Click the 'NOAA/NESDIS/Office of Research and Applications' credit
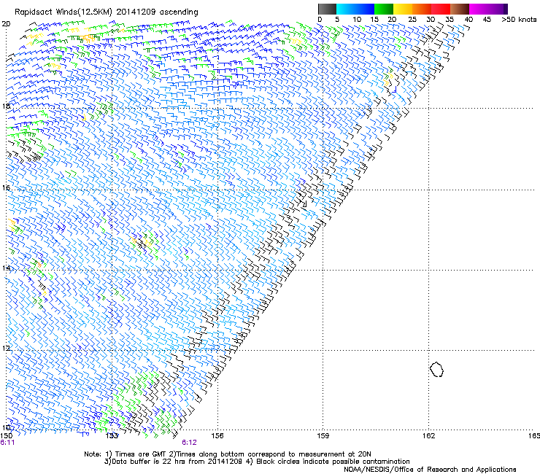This screenshot has width=540, height=474. click(x=430, y=470)
